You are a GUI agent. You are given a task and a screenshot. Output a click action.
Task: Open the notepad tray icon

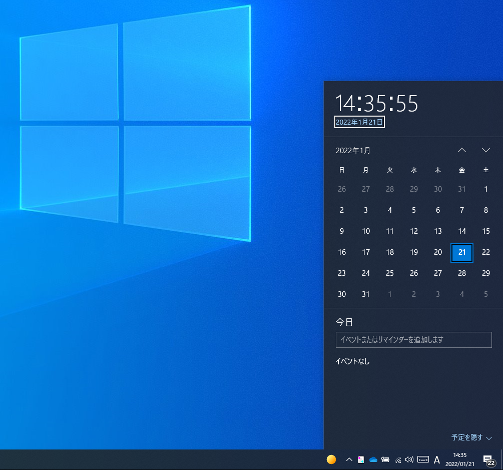361,459
